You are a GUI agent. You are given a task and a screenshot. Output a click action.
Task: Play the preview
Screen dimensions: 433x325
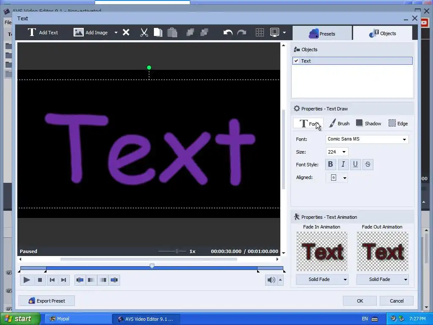[27, 280]
